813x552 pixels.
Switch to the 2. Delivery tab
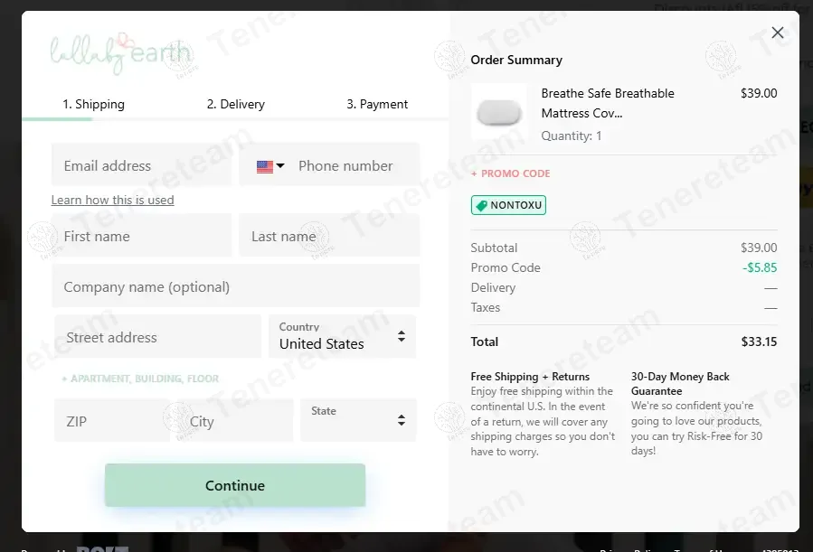[x=236, y=104]
